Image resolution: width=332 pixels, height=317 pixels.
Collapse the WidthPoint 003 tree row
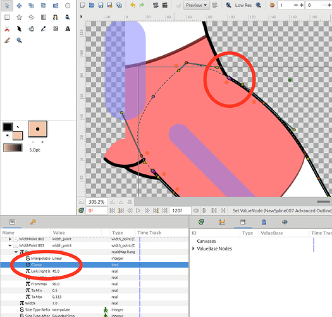pyautogui.click(x=9, y=245)
